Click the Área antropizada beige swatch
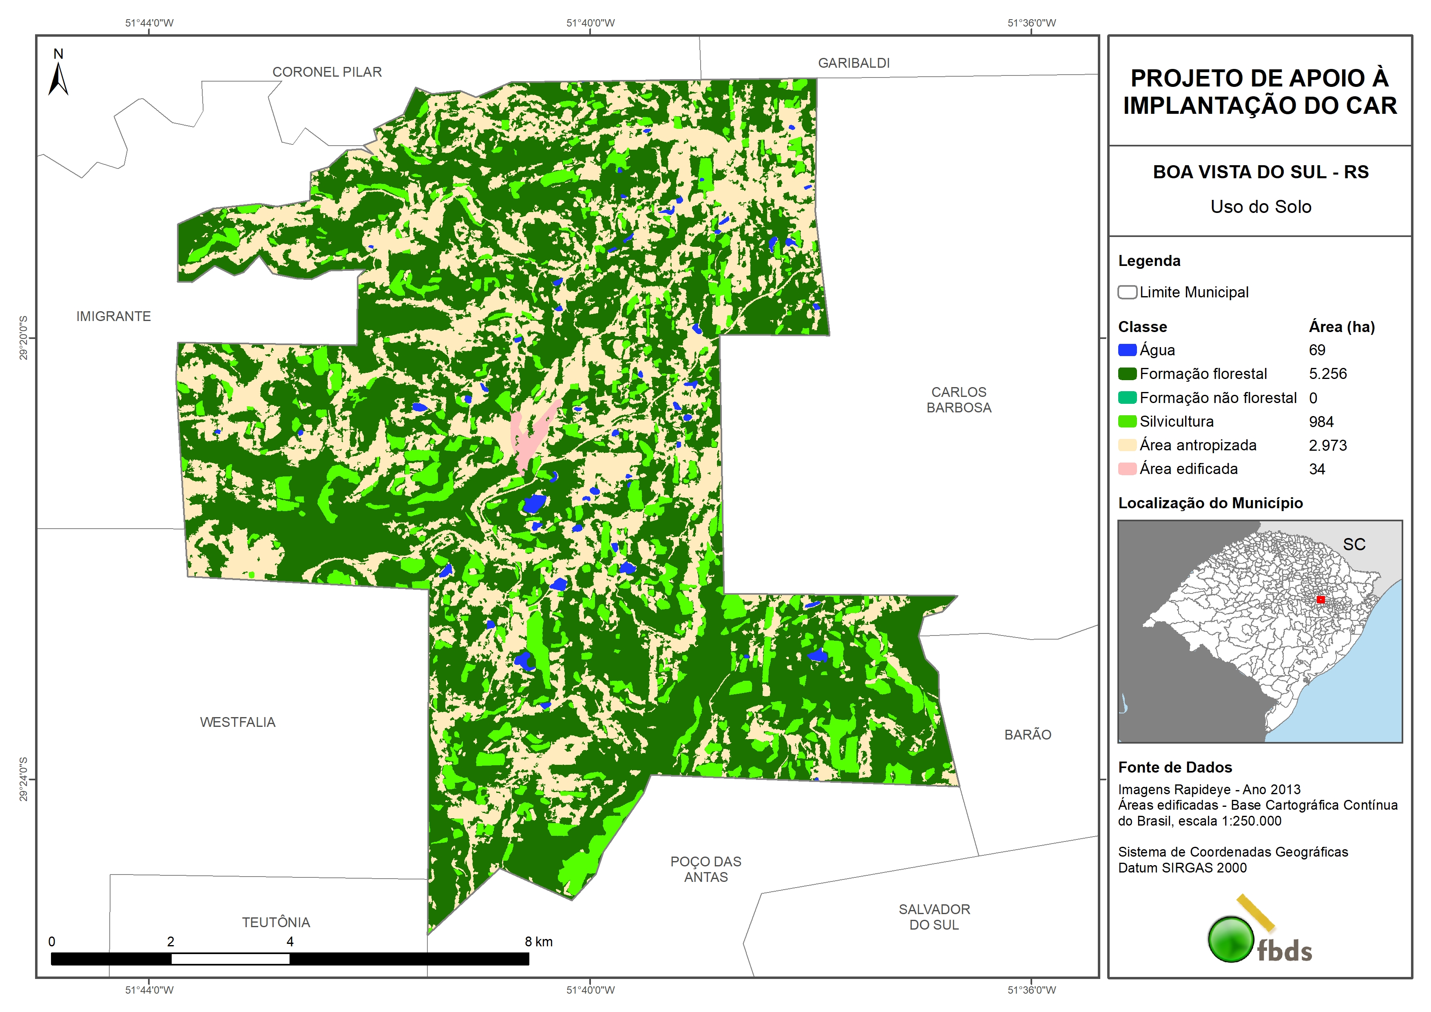This screenshot has width=1431, height=1012. coord(1127,445)
